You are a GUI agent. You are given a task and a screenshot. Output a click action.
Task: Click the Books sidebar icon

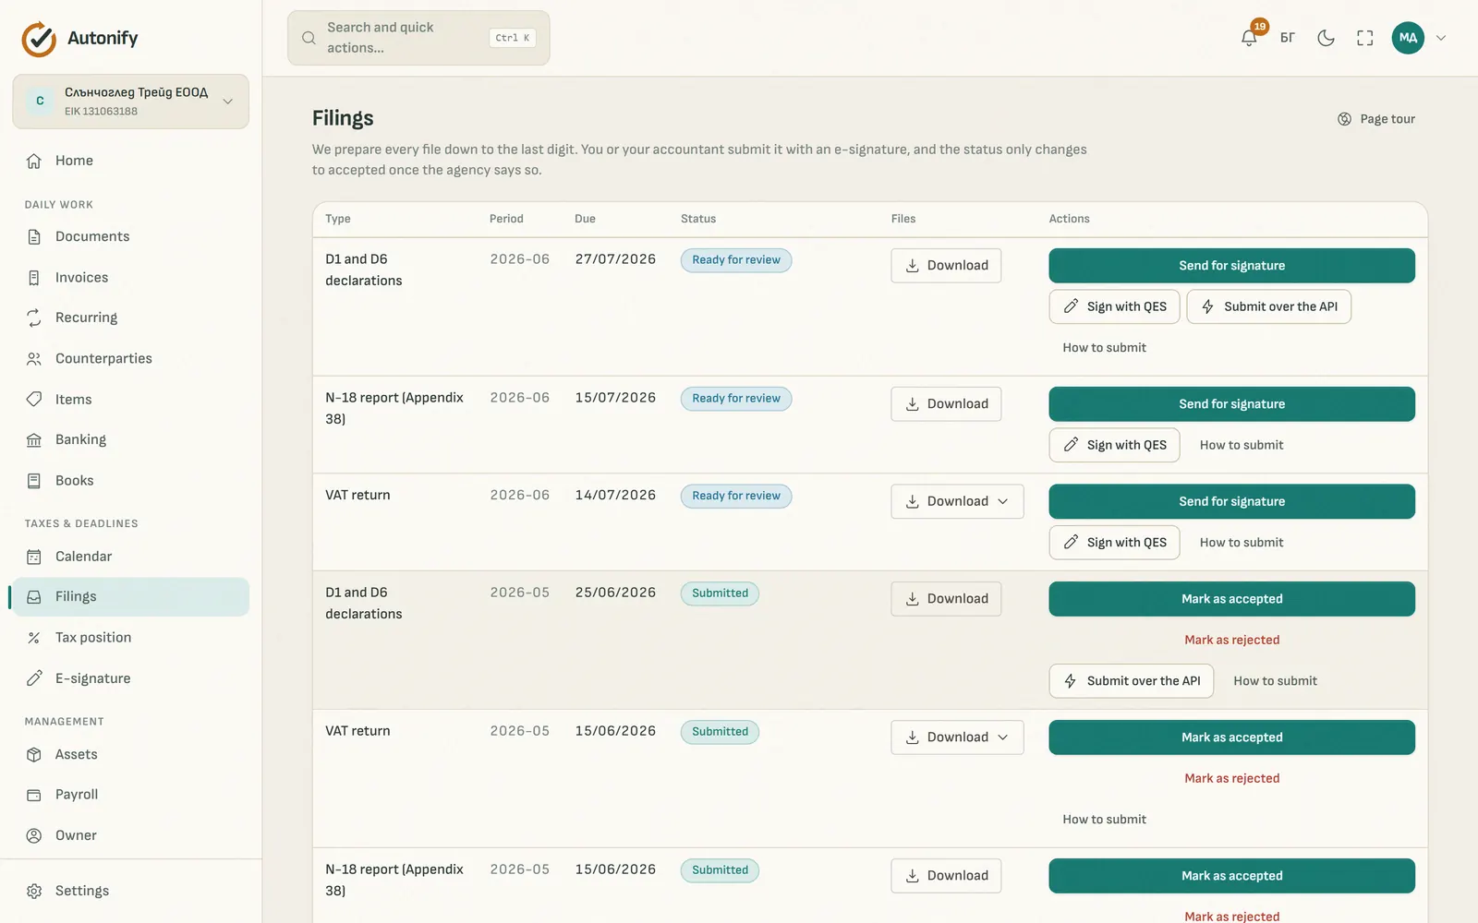[x=34, y=481]
